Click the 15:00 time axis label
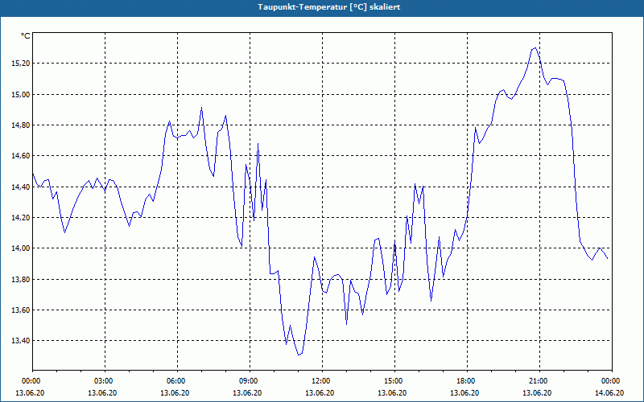The width and height of the screenshot is (644, 402). [x=394, y=381]
